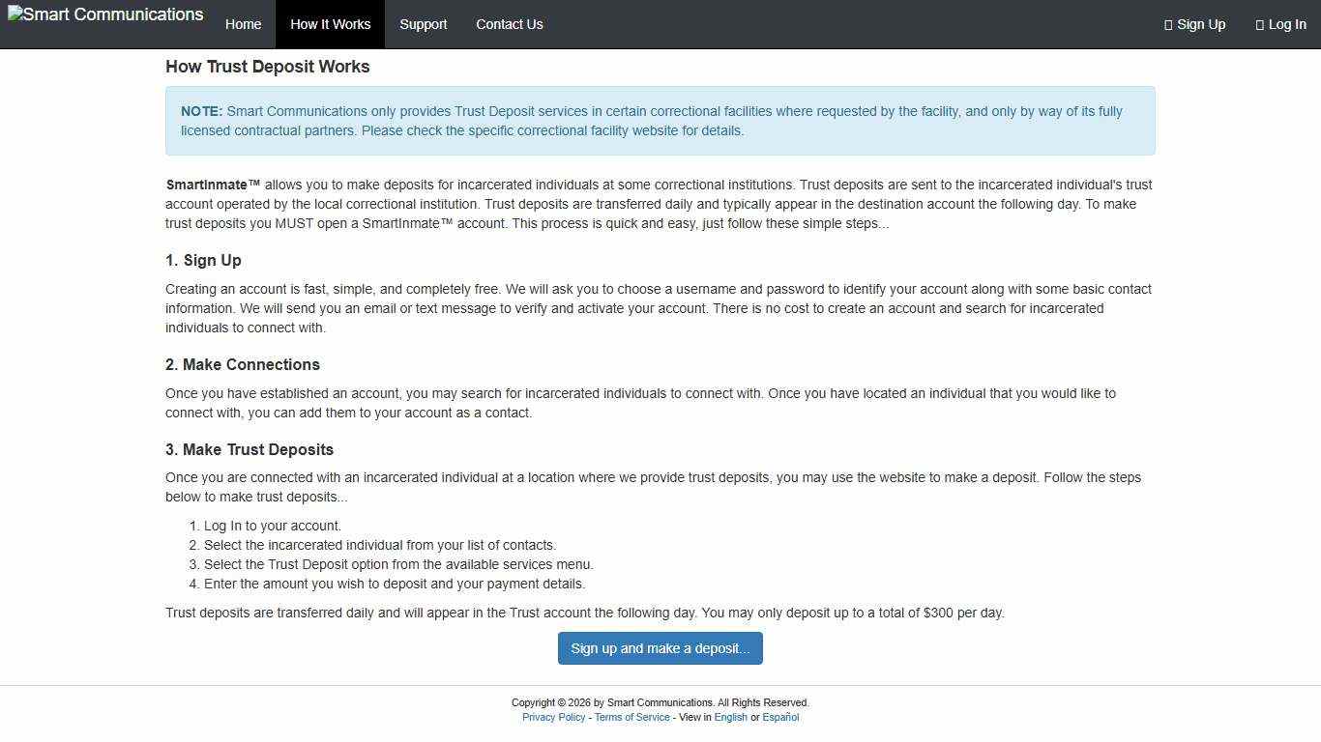
Task: Open the Privacy Policy link
Action: click(553, 718)
